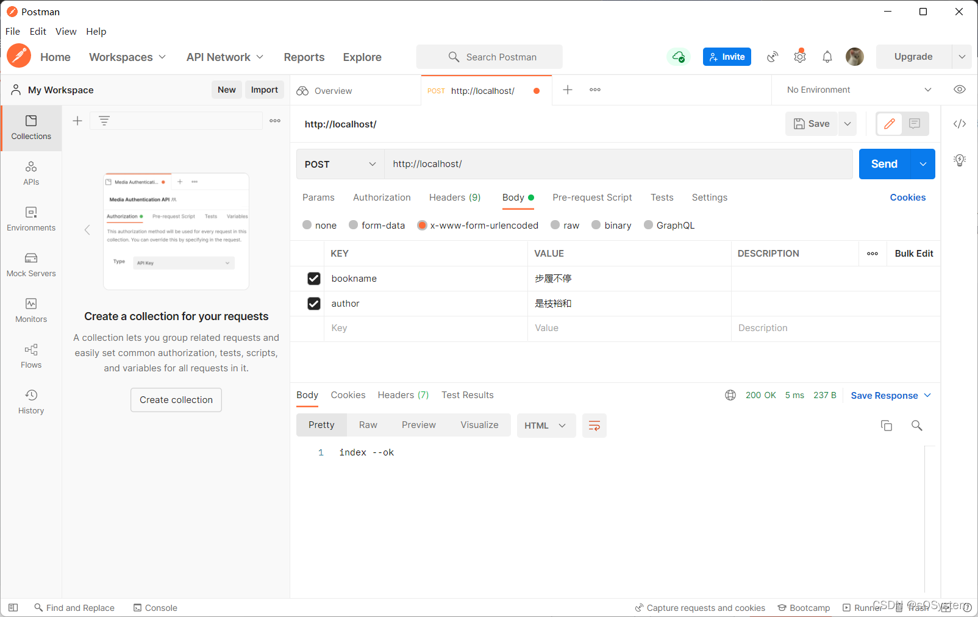The image size is (978, 617).
Task: Click the Import button
Action: tap(264, 90)
